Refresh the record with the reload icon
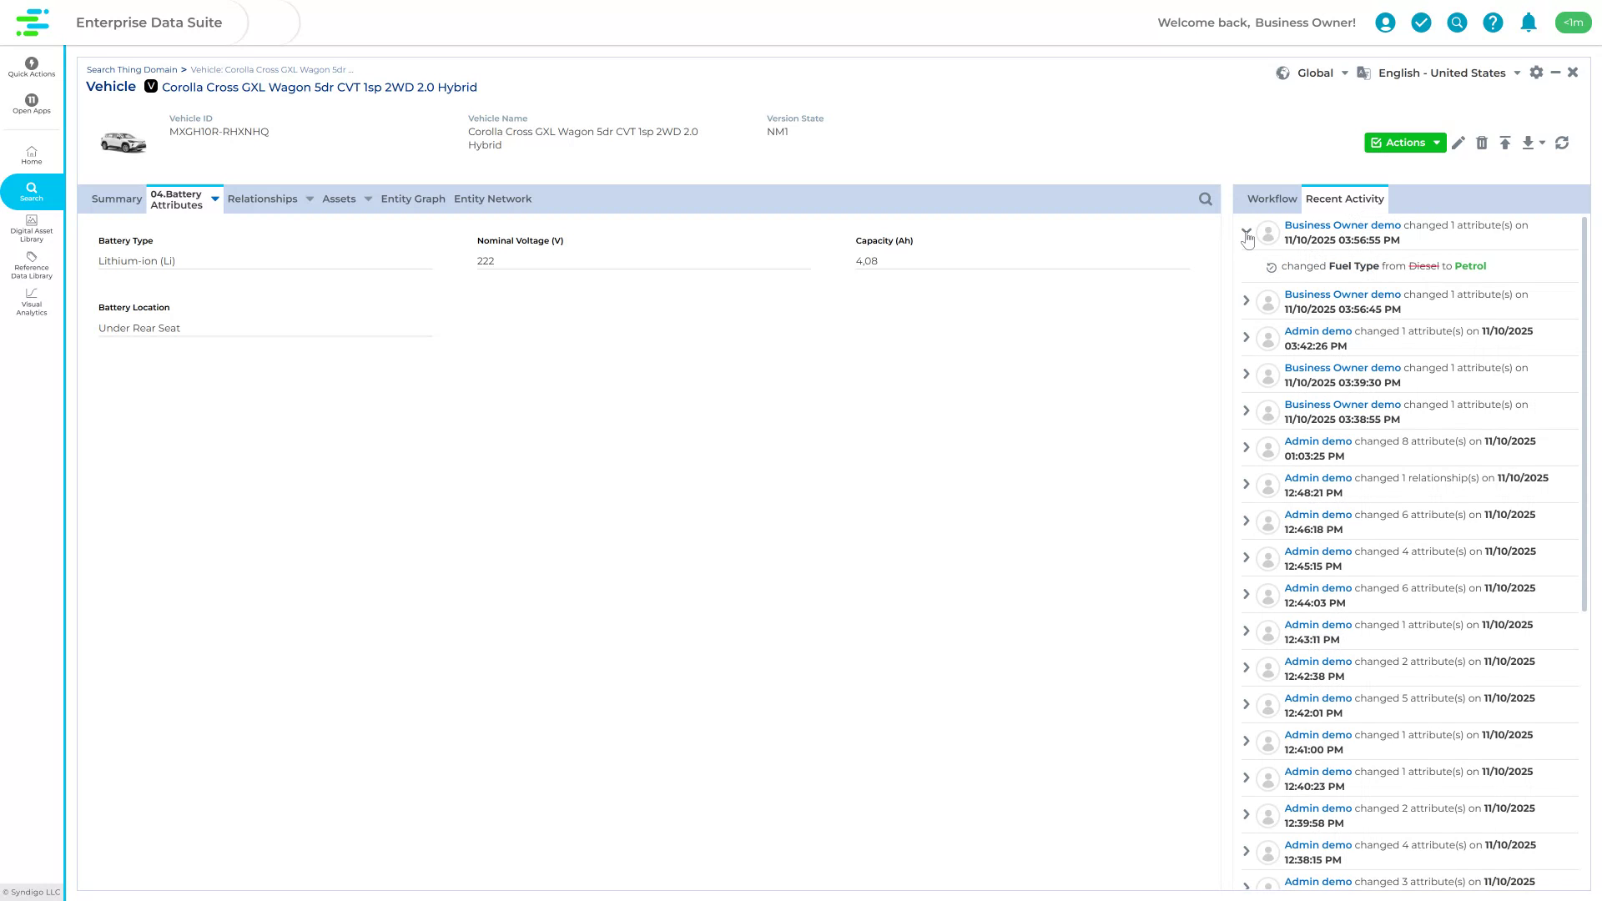 pos(1562,143)
